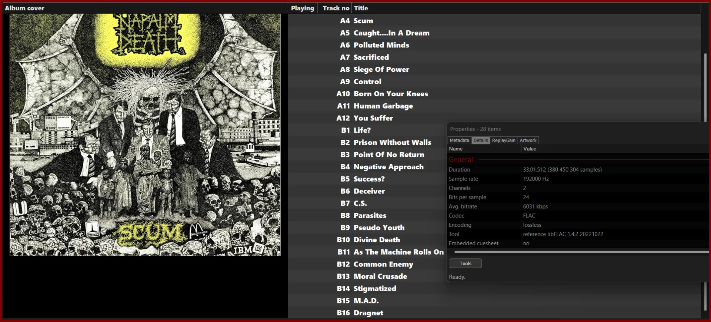Click the Napalm Death album cover art
Image resolution: width=711 pixels, height=322 pixels.
145,135
